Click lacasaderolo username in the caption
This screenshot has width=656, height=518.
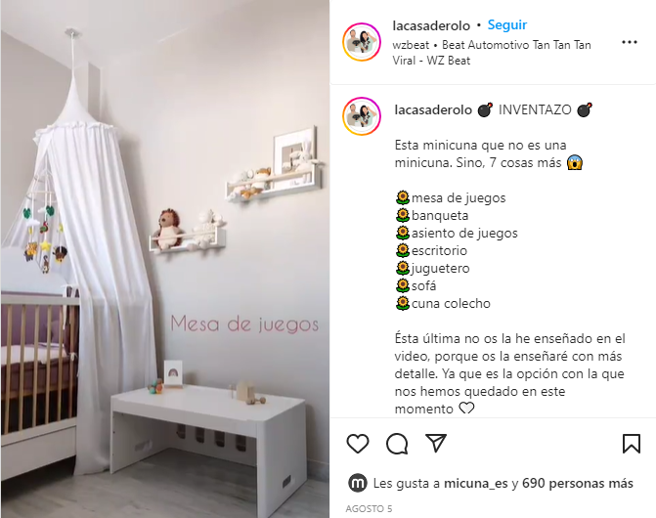pyautogui.click(x=433, y=110)
